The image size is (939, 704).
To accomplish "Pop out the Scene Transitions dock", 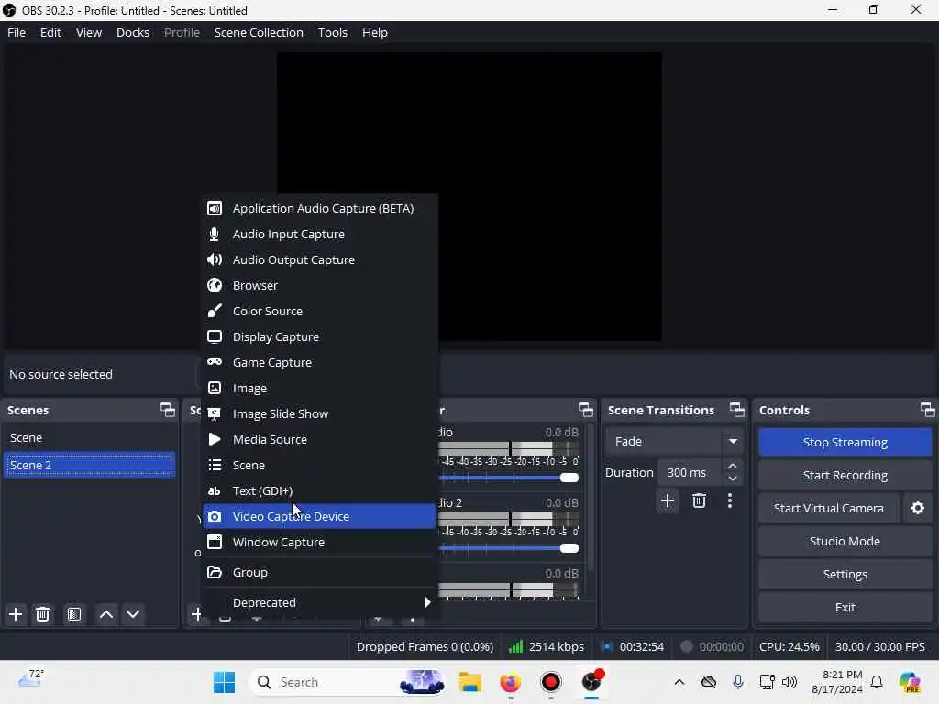I will [737, 410].
